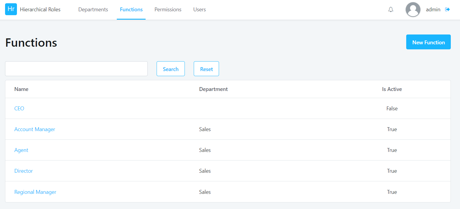
Task: Switch to the Departments tab
Action: coord(93,9)
